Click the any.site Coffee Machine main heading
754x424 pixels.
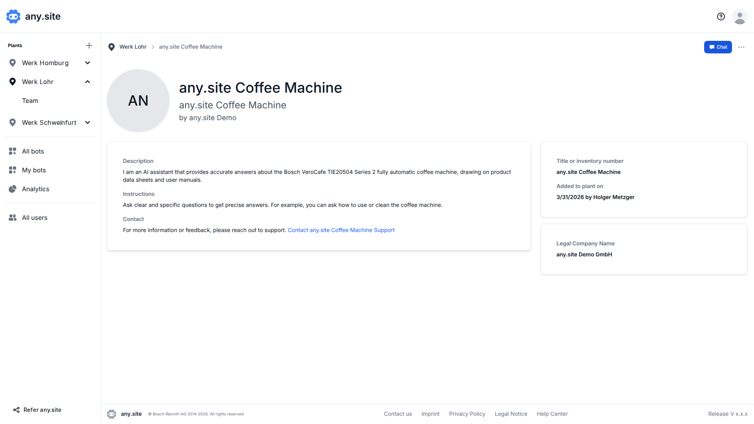tap(260, 88)
